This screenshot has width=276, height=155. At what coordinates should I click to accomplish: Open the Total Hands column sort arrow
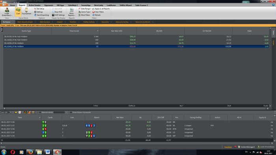click(98, 31)
